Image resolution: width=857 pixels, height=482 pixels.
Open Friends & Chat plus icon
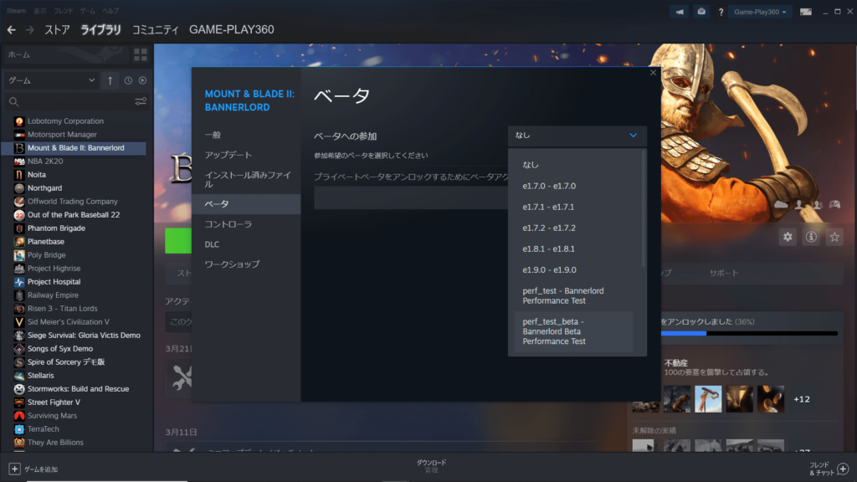(843, 469)
